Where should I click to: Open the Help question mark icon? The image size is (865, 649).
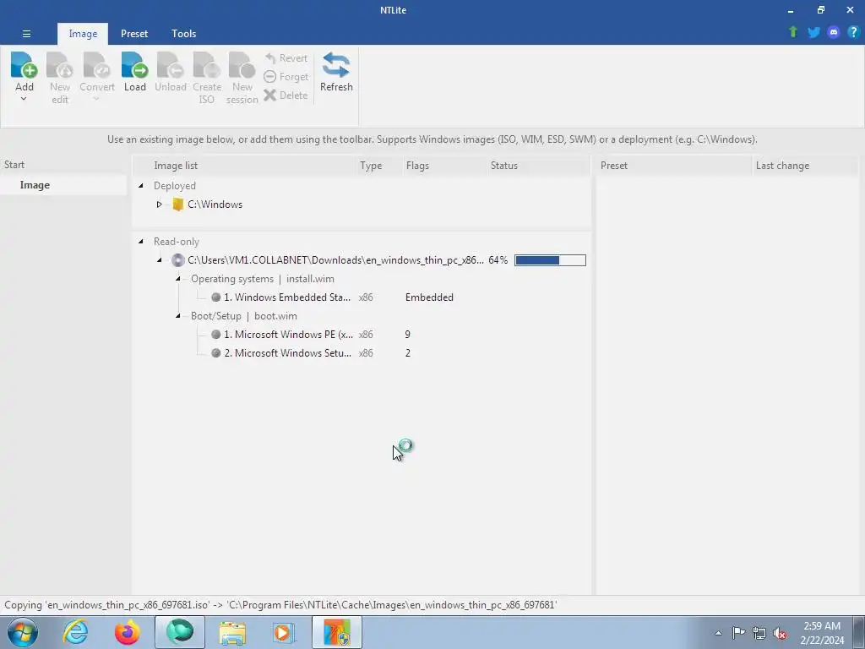pos(853,32)
